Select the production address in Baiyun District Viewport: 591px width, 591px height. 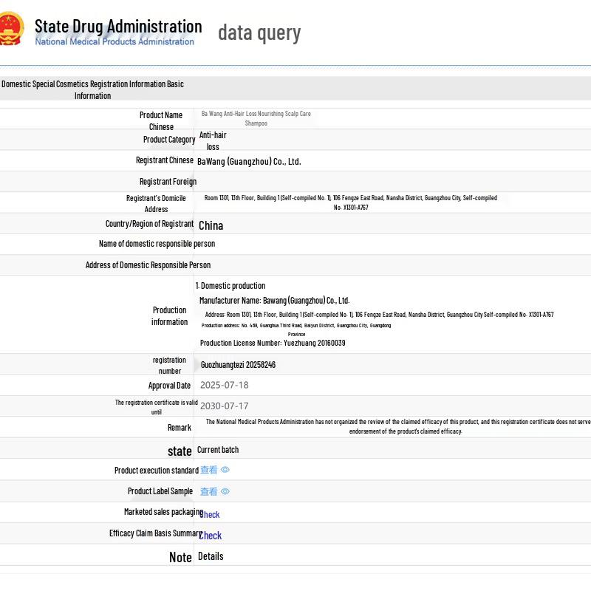point(296,329)
